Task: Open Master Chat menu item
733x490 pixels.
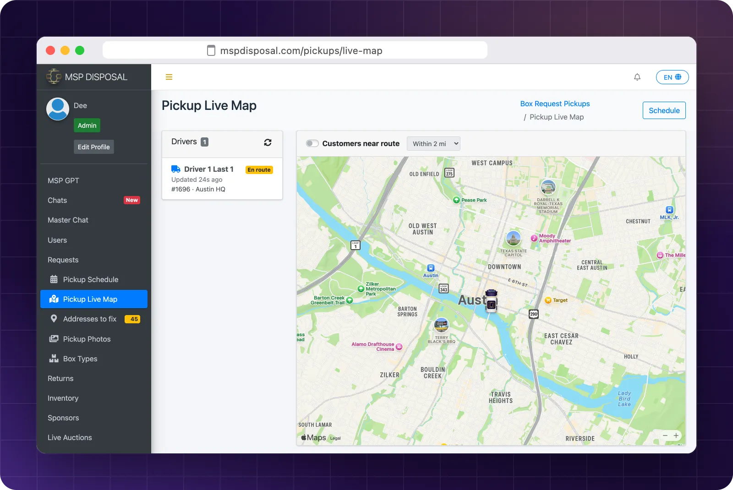Action: [94, 220]
